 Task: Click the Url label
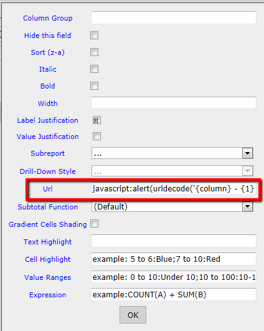pos(48,189)
